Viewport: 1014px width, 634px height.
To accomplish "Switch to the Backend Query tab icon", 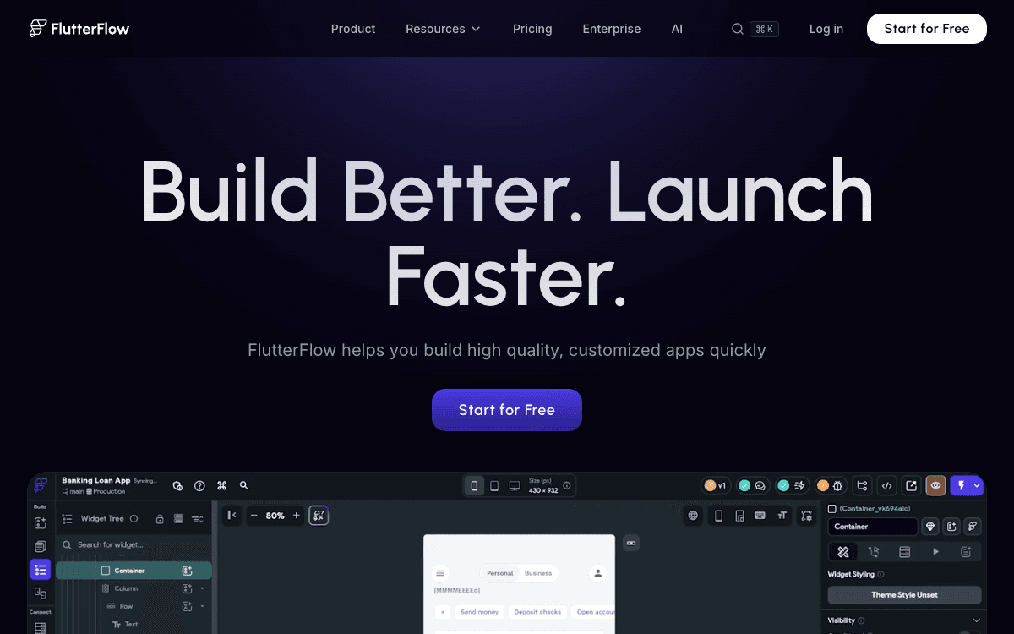I will click(x=905, y=552).
